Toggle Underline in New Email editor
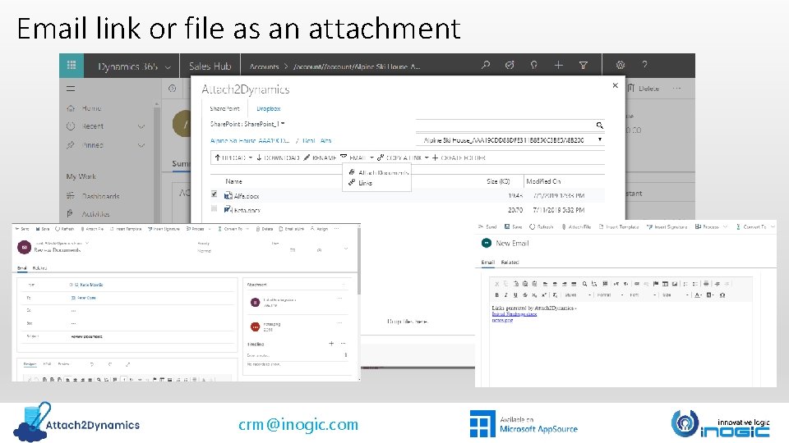 click(514, 295)
